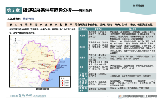
Task: Click the blue 旅游资源 text beside 基础条件
Action: tap(28, 19)
